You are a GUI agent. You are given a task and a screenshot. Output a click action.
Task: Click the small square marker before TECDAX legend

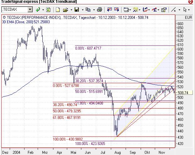[x=4, y=17]
